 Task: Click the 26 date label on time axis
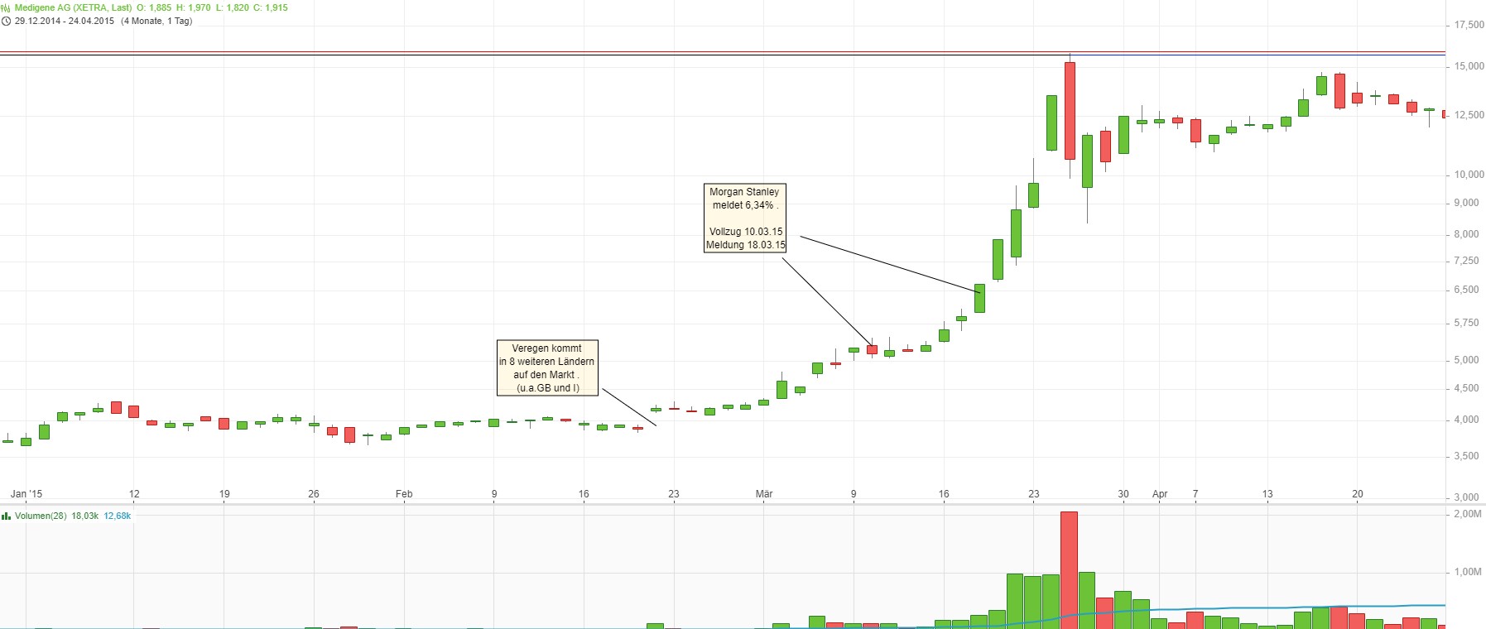[x=314, y=494]
